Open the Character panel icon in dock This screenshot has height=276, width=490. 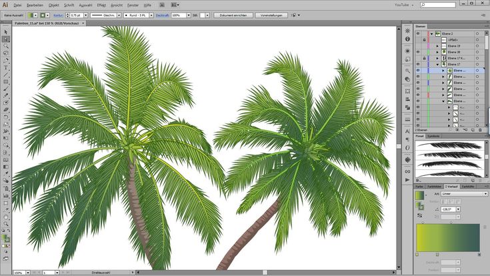click(407, 131)
